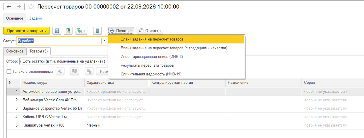Select Сличительная ведомость (ИНВ-19)

[x=176, y=74]
